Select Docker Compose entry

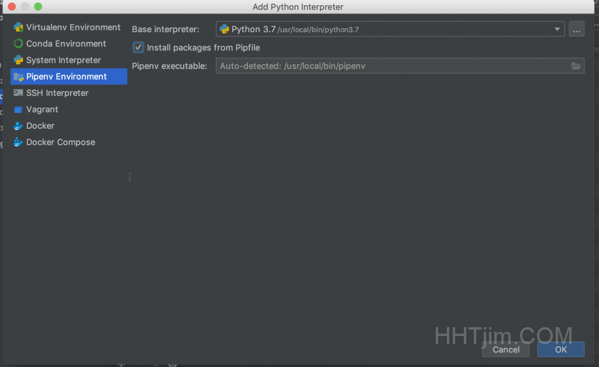[69, 142]
